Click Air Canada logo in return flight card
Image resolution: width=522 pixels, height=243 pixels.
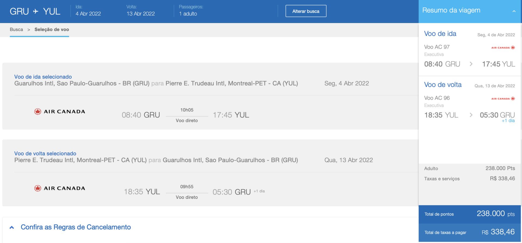[x=60, y=188]
